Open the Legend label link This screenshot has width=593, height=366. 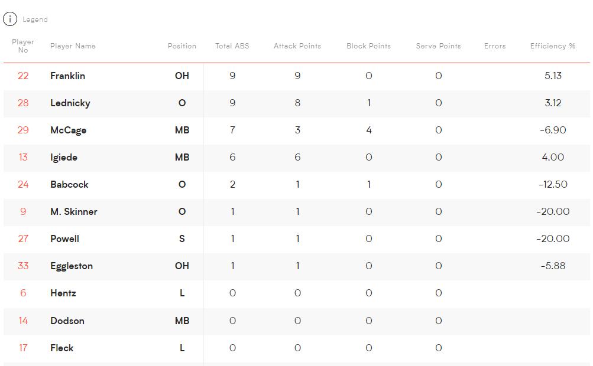click(x=35, y=19)
